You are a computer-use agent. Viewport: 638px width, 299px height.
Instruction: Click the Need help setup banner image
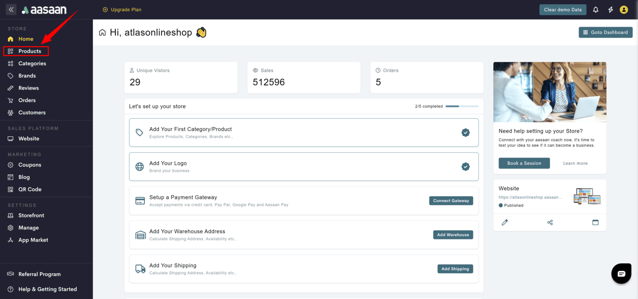click(x=550, y=92)
